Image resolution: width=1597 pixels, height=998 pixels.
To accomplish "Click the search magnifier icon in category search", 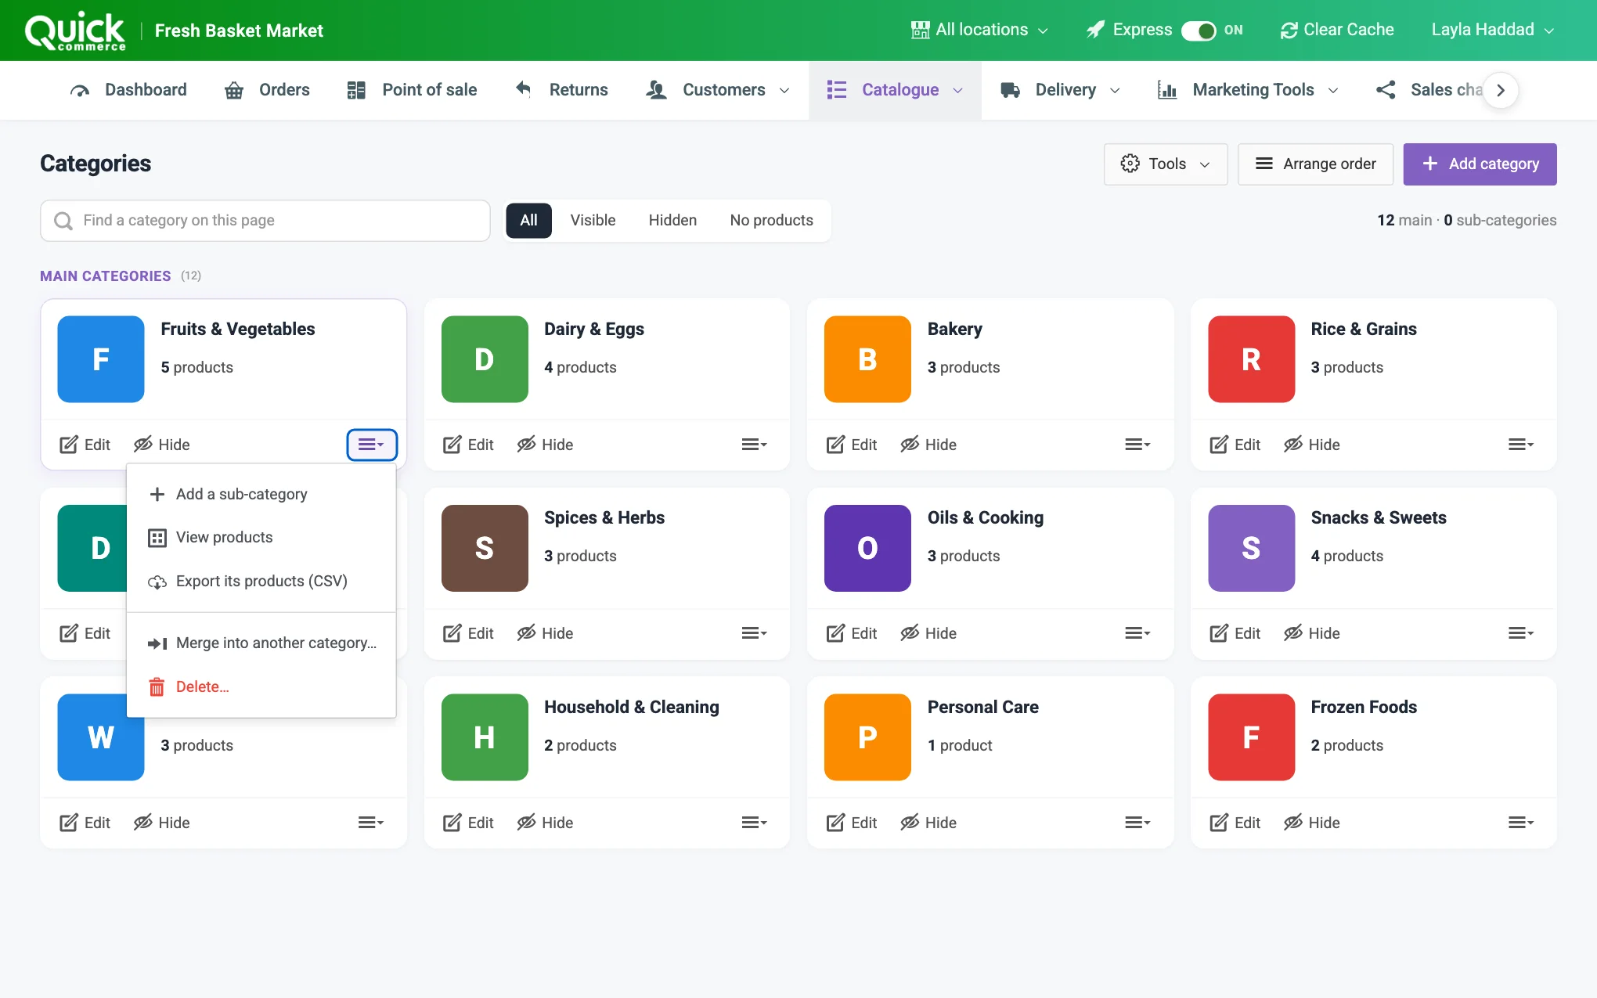I will click(x=63, y=221).
